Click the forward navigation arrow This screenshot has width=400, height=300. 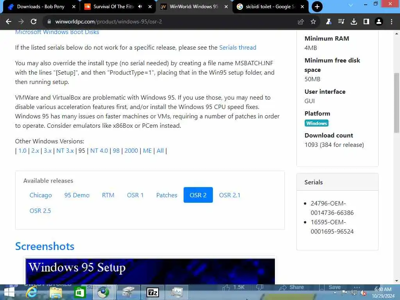click(x=21, y=22)
